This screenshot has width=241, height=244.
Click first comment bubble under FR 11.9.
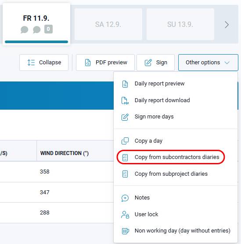click(x=25, y=30)
